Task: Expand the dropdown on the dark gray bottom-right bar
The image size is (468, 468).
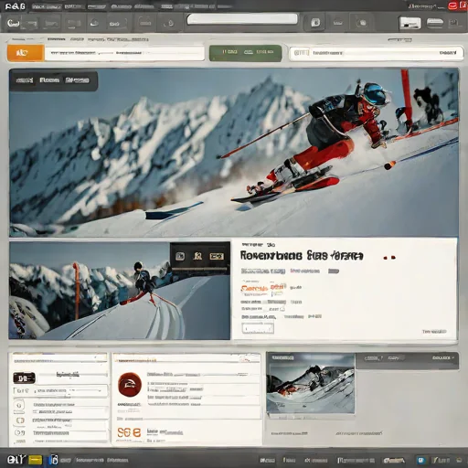Action: (x=443, y=357)
